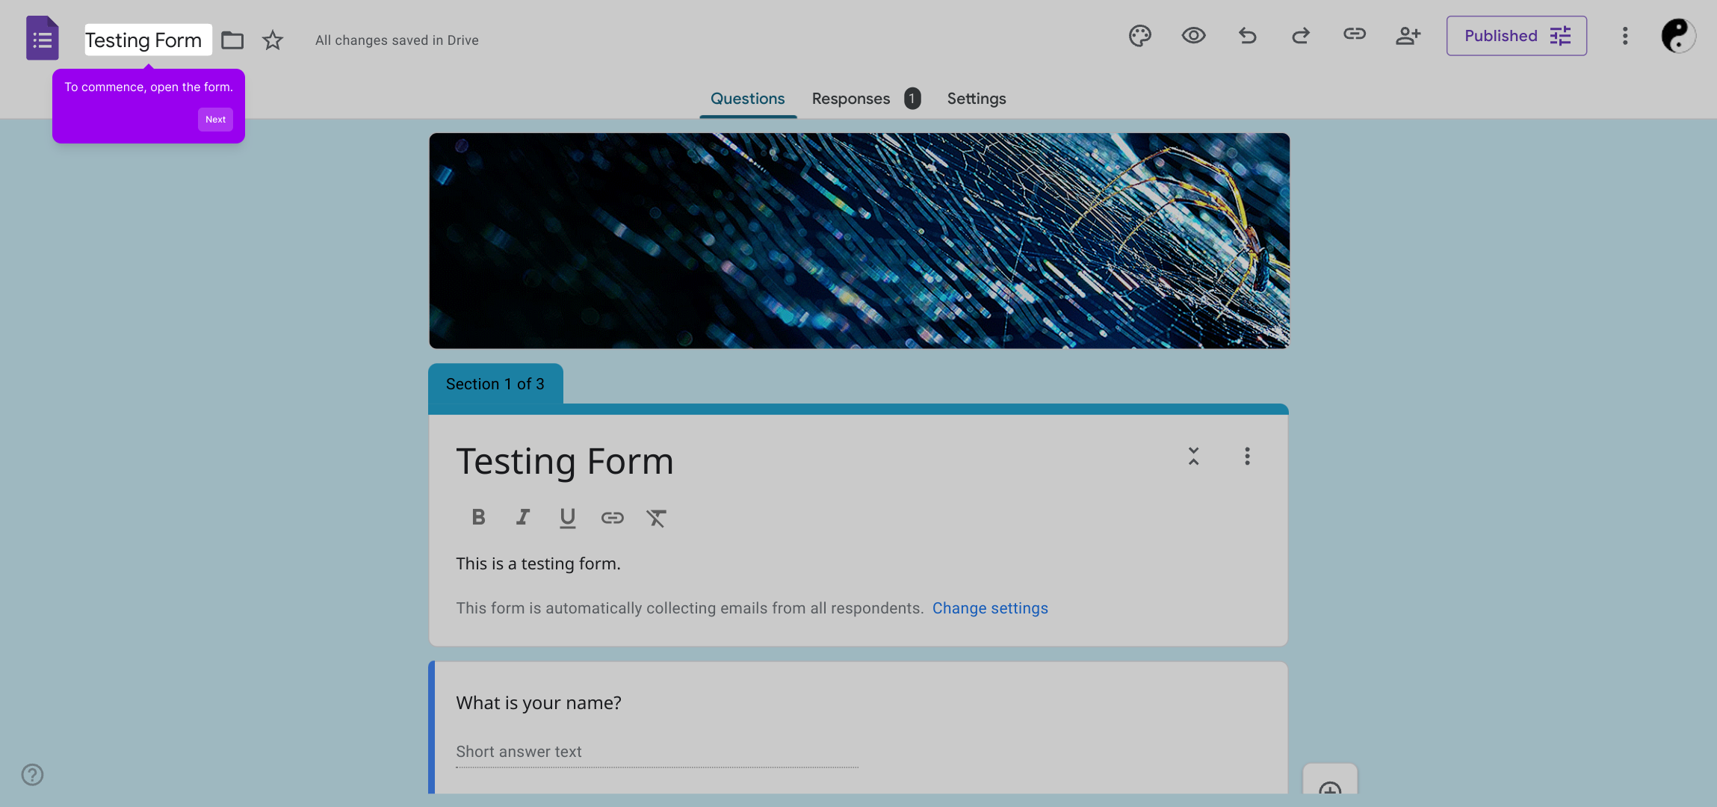Image resolution: width=1717 pixels, height=807 pixels.
Task: Open the top-right More options menu
Action: (1624, 36)
